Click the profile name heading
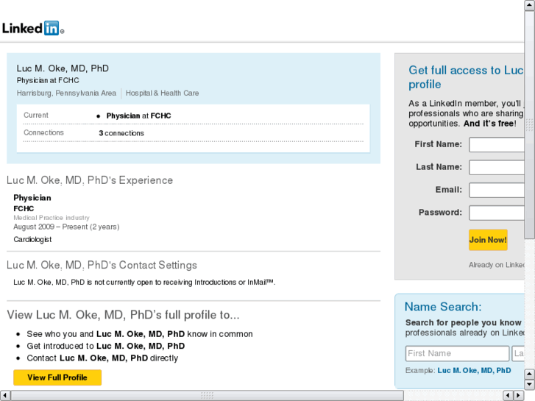Screen dimensions: 535x401 63,68
